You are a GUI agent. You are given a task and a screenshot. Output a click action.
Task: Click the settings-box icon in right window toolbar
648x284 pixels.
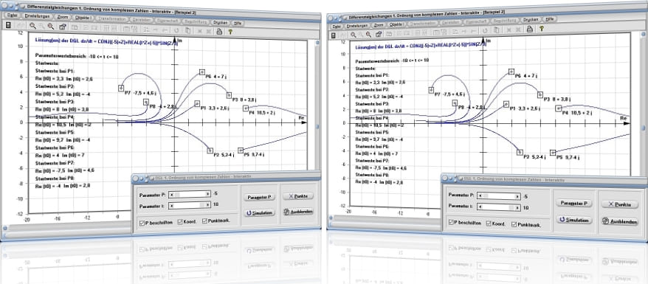379,34
